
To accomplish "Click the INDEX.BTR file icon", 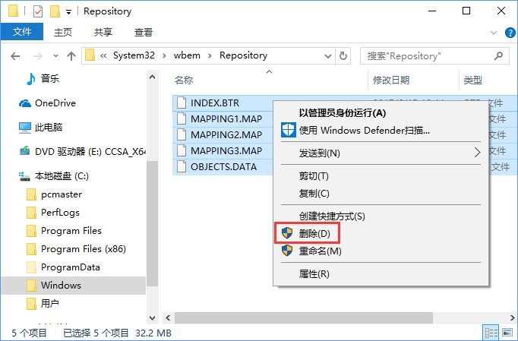I will pyautogui.click(x=181, y=103).
